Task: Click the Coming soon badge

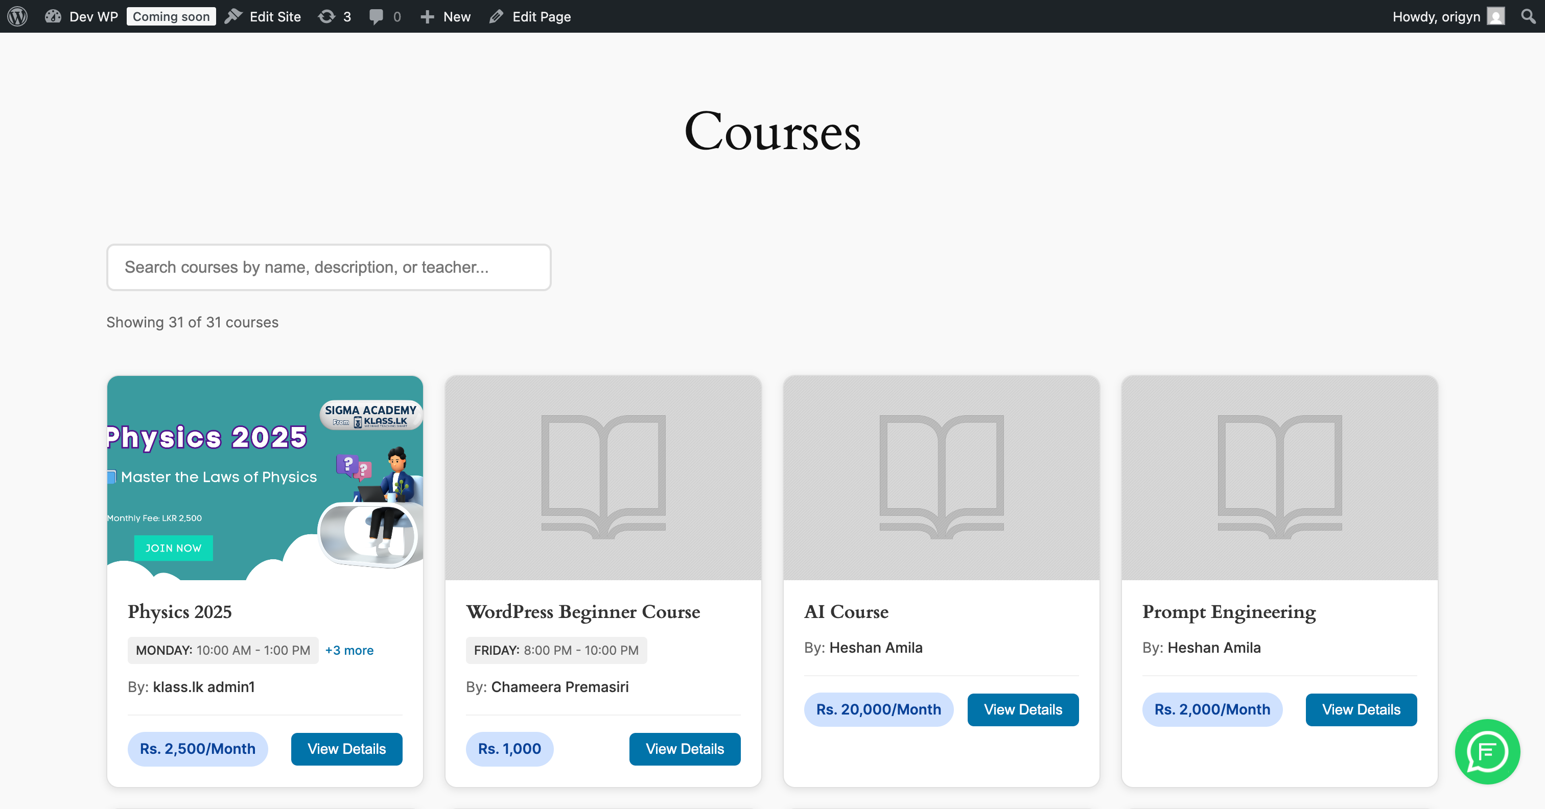Action: tap(171, 16)
